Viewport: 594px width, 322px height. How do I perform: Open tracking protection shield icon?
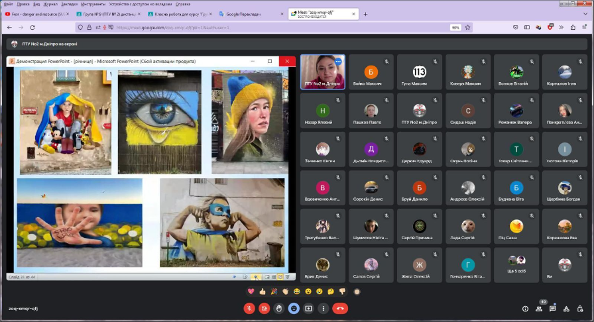coord(80,27)
